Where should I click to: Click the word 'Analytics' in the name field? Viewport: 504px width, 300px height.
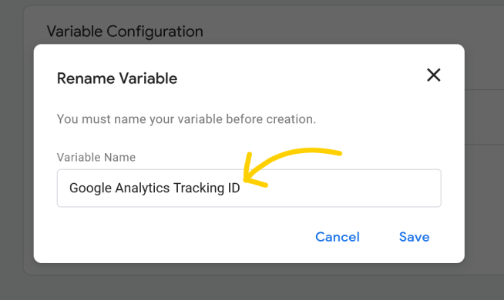(x=143, y=188)
